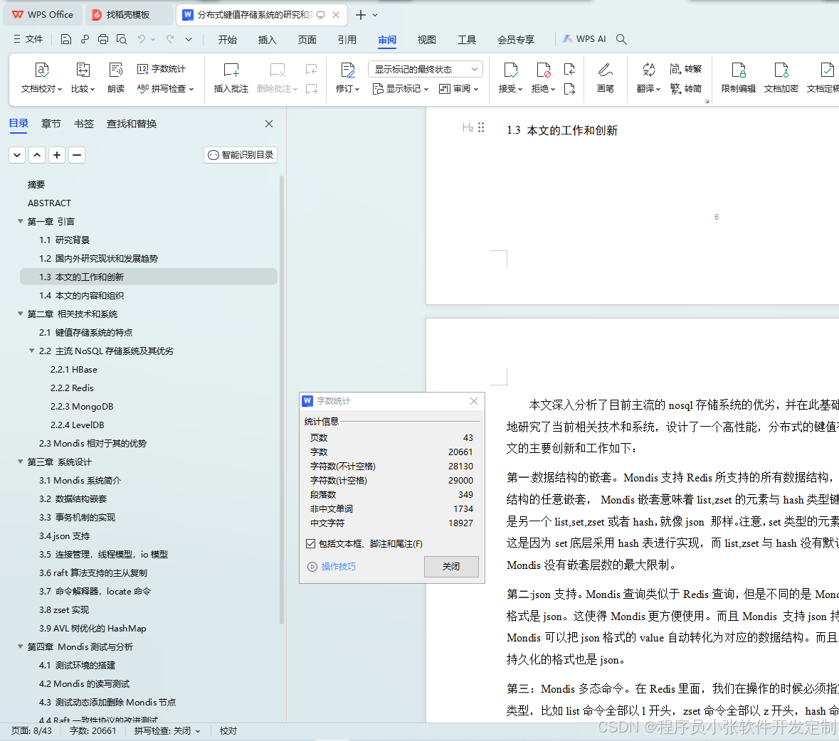The height and width of the screenshot is (741, 839).
Task: Click the expand all (+) outline button
Action: (57, 155)
